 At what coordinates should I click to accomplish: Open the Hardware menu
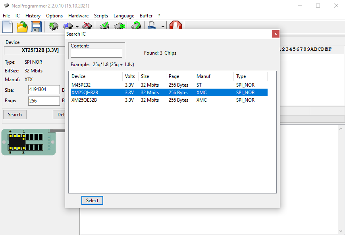78,16
